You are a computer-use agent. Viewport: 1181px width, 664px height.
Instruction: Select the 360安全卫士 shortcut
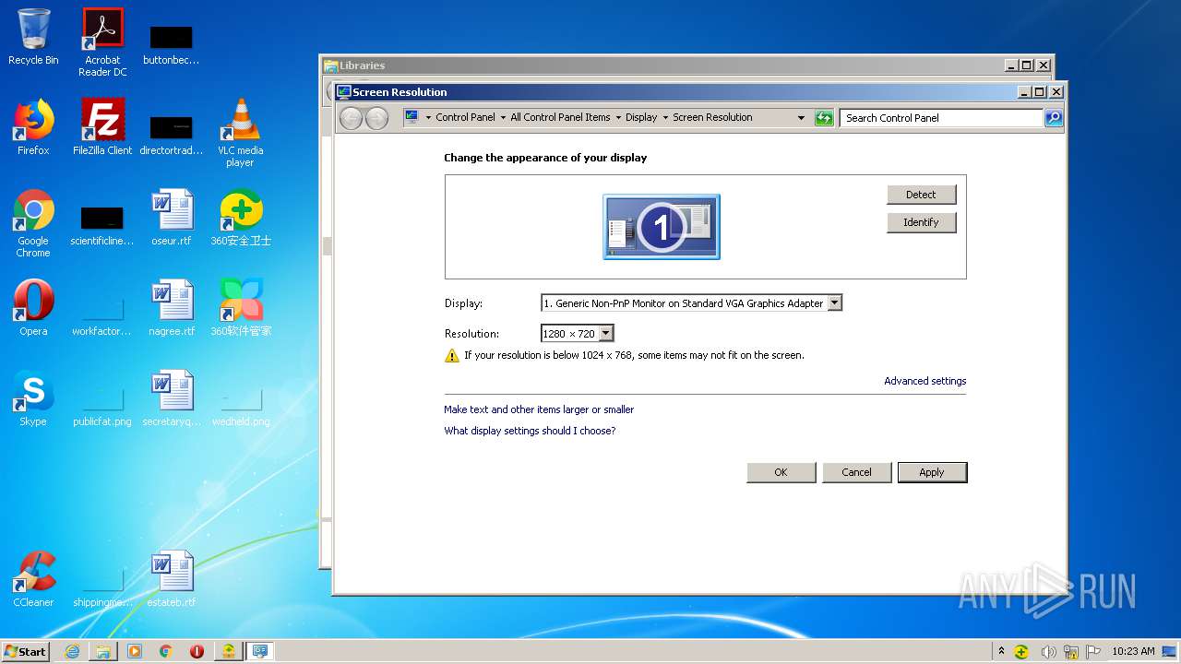coord(241,218)
